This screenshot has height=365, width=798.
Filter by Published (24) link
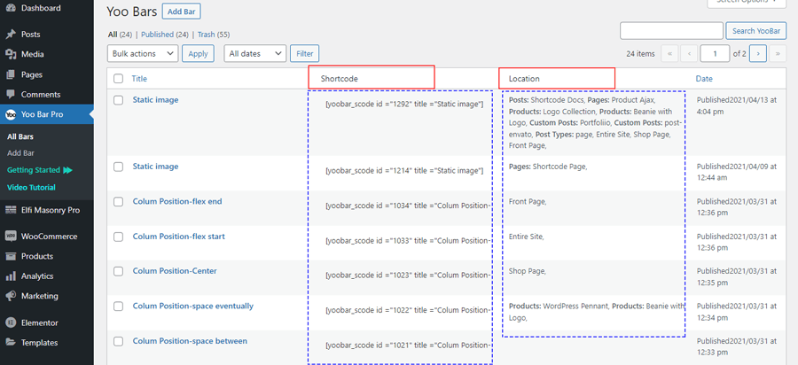point(164,35)
